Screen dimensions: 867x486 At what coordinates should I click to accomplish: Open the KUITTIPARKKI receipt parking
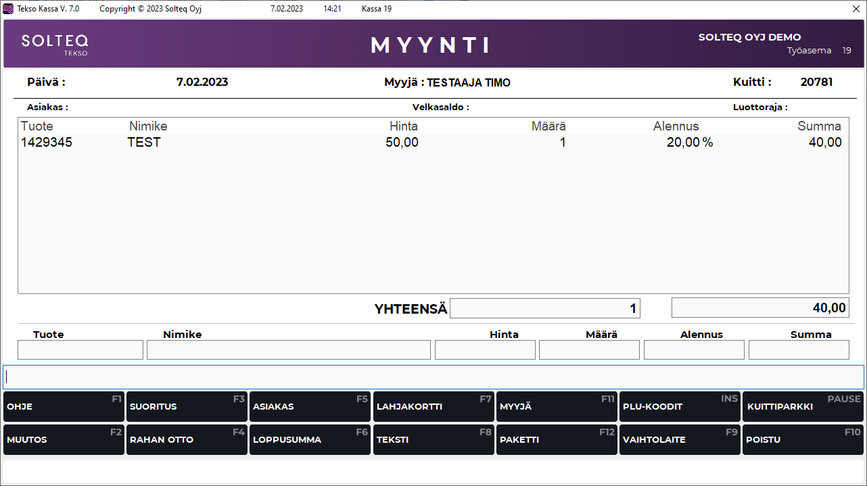click(x=803, y=407)
